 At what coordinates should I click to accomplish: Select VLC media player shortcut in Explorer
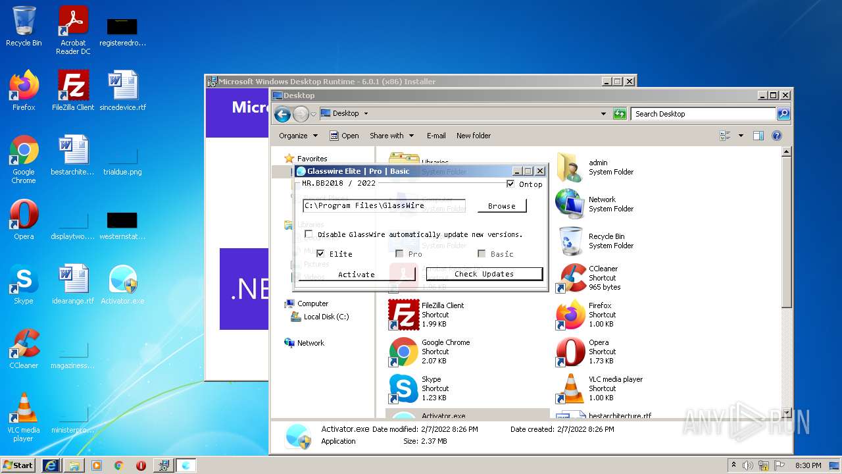tap(600, 388)
